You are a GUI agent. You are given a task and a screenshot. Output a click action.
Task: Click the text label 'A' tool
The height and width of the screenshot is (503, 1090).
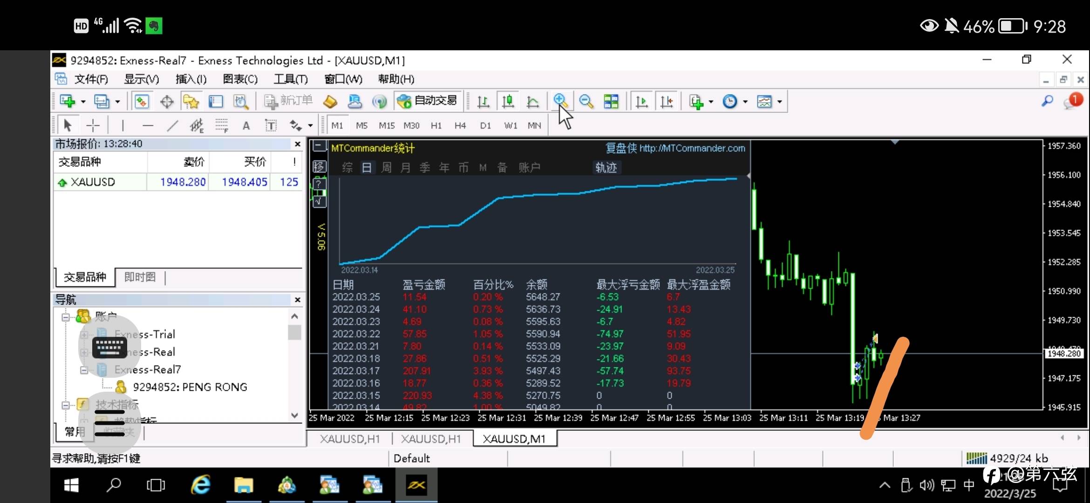pyautogui.click(x=246, y=125)
